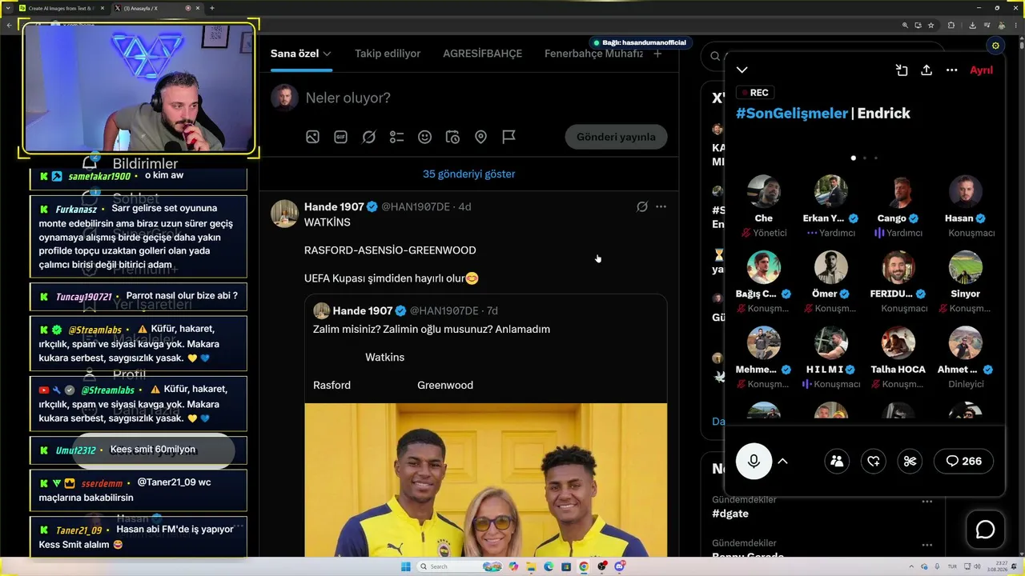Open the AGRESİFBAHÇE timeline tab

[x=482, y=54]
